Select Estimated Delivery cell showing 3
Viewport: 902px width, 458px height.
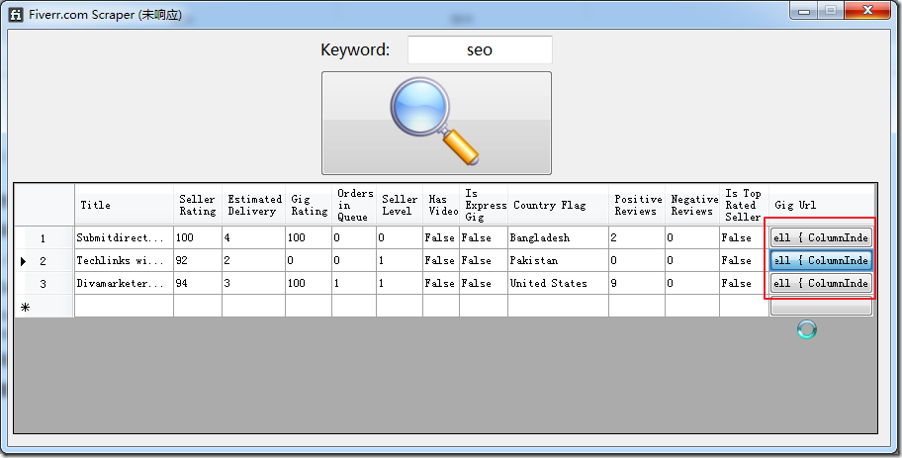(253, 284)
